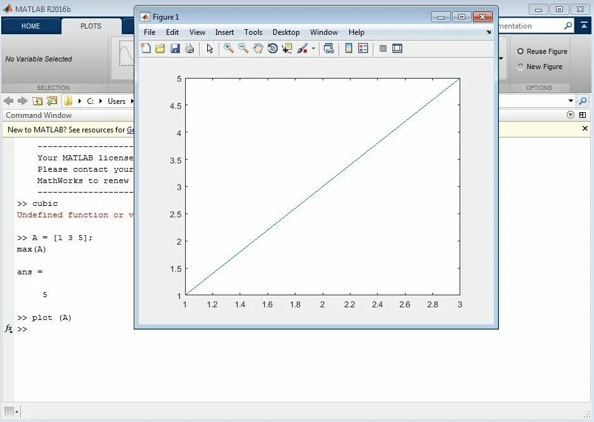Switch to the PLOTS tab in MATLAB
The height and width of the screenshot is (422, 594).
tap(91, 26)
